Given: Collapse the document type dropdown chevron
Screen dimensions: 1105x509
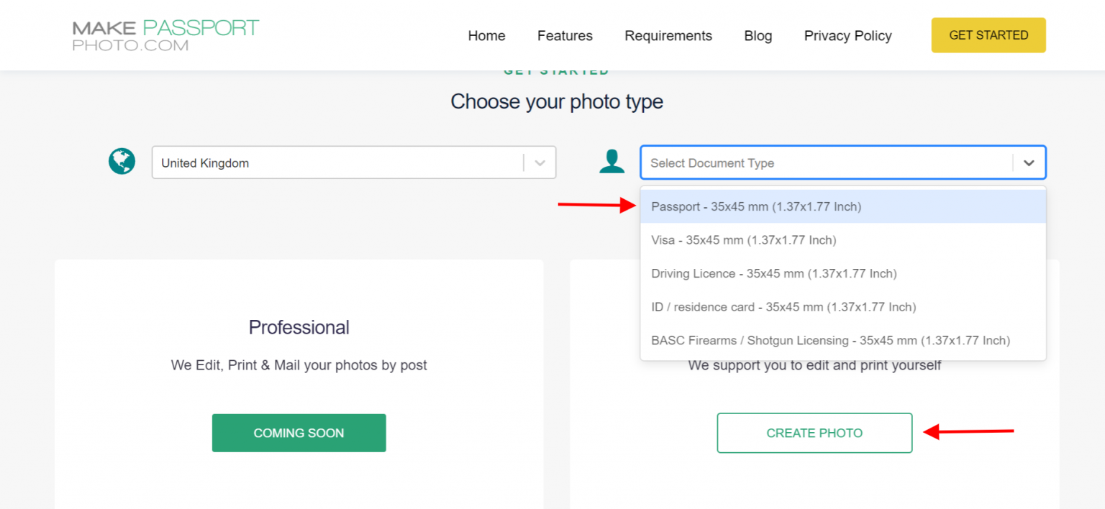Looking at the screenshot, I should (1029, 163).
